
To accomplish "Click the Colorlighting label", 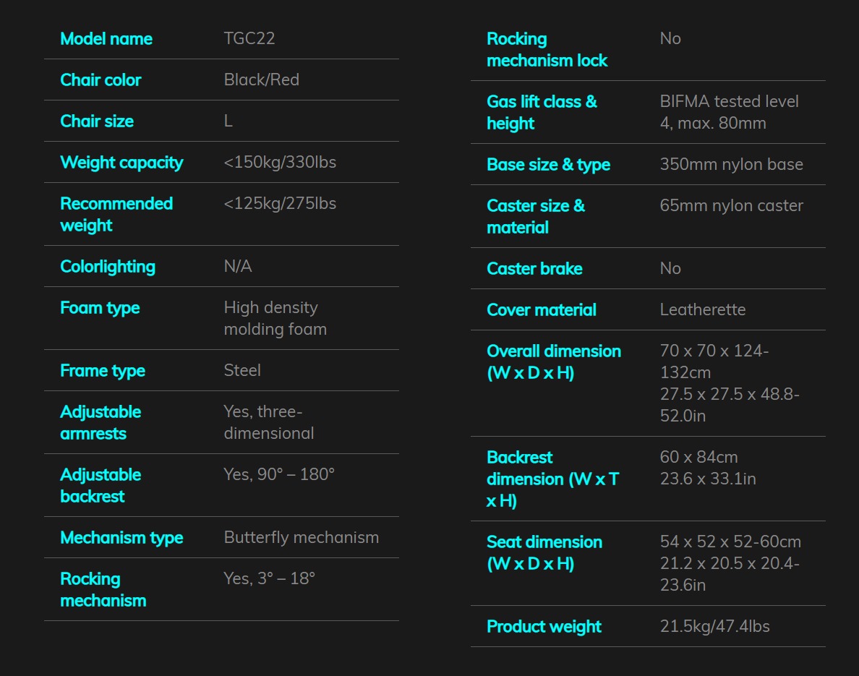I will click(108, 267).
